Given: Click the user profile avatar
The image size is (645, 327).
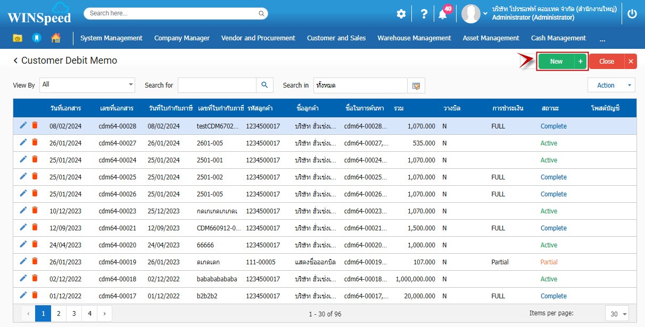Looking at the screenshot, I should pos(471,14).
